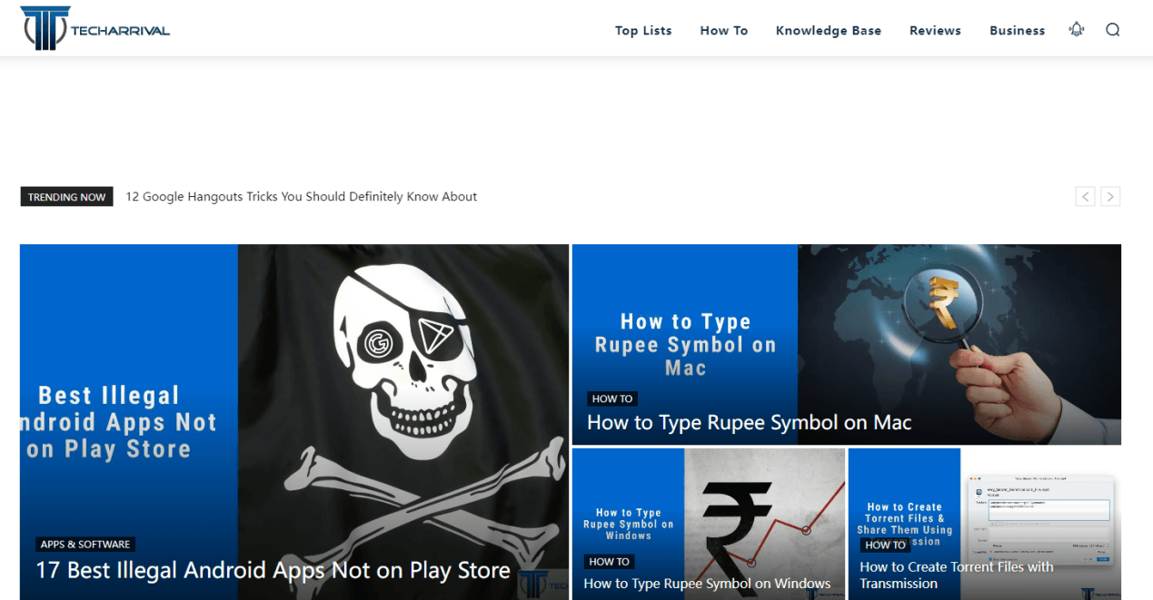Viewport: 1153px width, 600px height.
Task: Open the Top Lists menu
Action: coord(643,30)
